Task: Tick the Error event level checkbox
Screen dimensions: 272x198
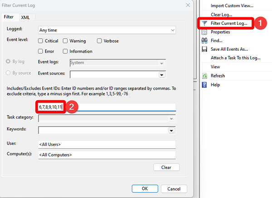Action: (41, 51)
